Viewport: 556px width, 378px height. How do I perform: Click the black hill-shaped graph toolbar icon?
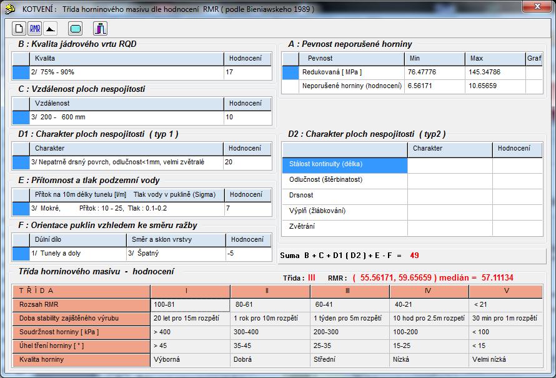point(51,29)
